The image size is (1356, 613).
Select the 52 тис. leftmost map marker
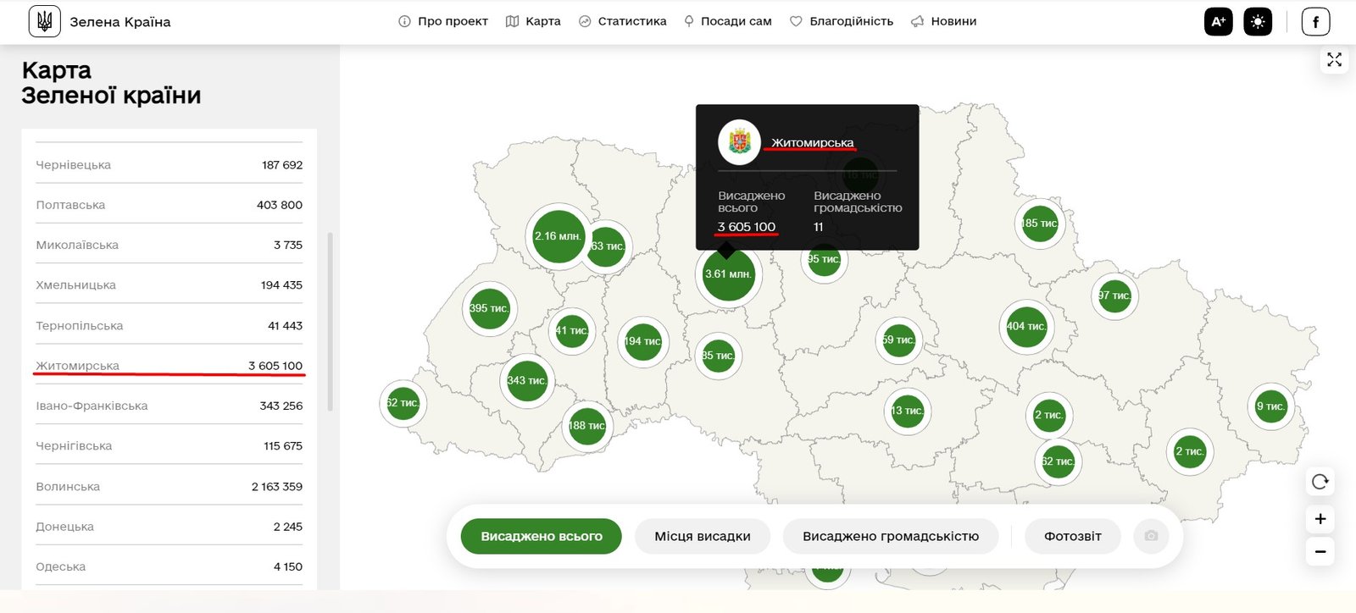pos(403,403)
